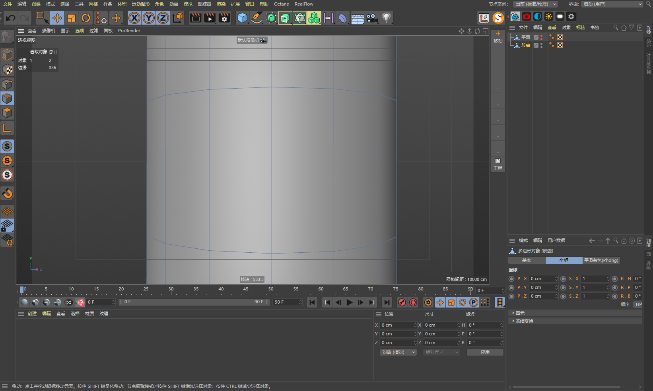This screenshot has height=391, width=653.
Task: Click P.X keyframe radio circle
Action: [511, 279]
